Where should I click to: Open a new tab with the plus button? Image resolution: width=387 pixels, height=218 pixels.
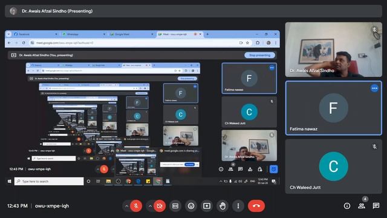[207, 34]
